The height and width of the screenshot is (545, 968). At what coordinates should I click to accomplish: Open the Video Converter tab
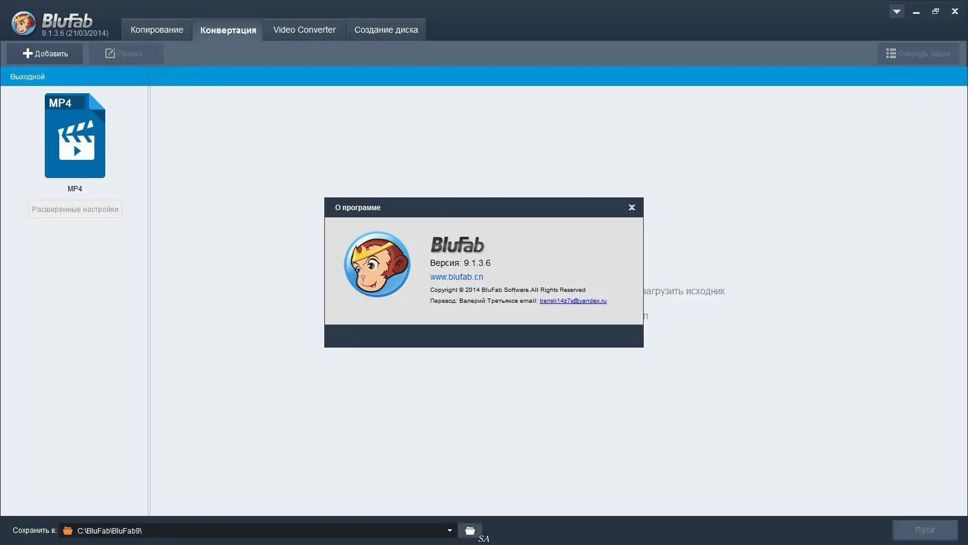click(x=304, y=30)
